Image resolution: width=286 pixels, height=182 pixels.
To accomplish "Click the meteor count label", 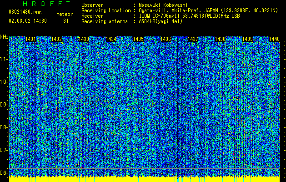I will (x=65, y=14).
